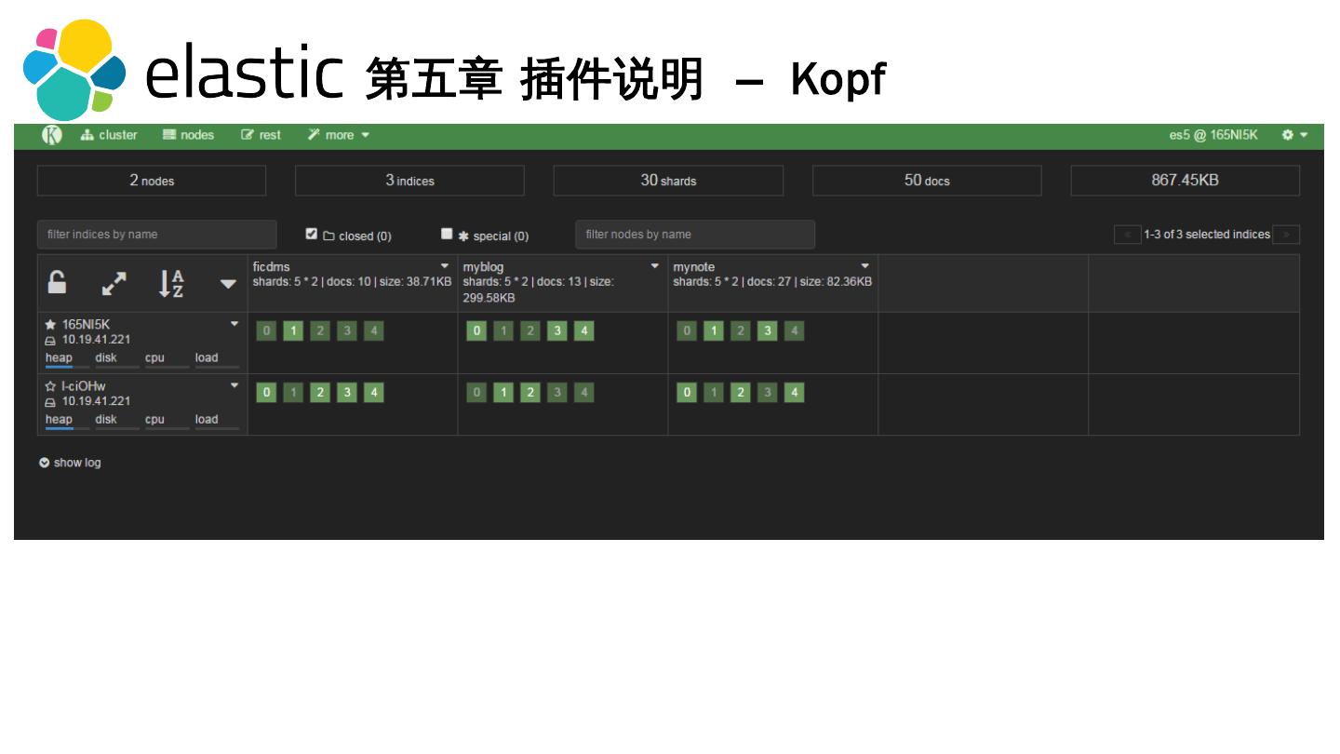Select mynote shard 0 on node 165NI5K
This screenshot has height=754, width=1340.
pos(687,330)
